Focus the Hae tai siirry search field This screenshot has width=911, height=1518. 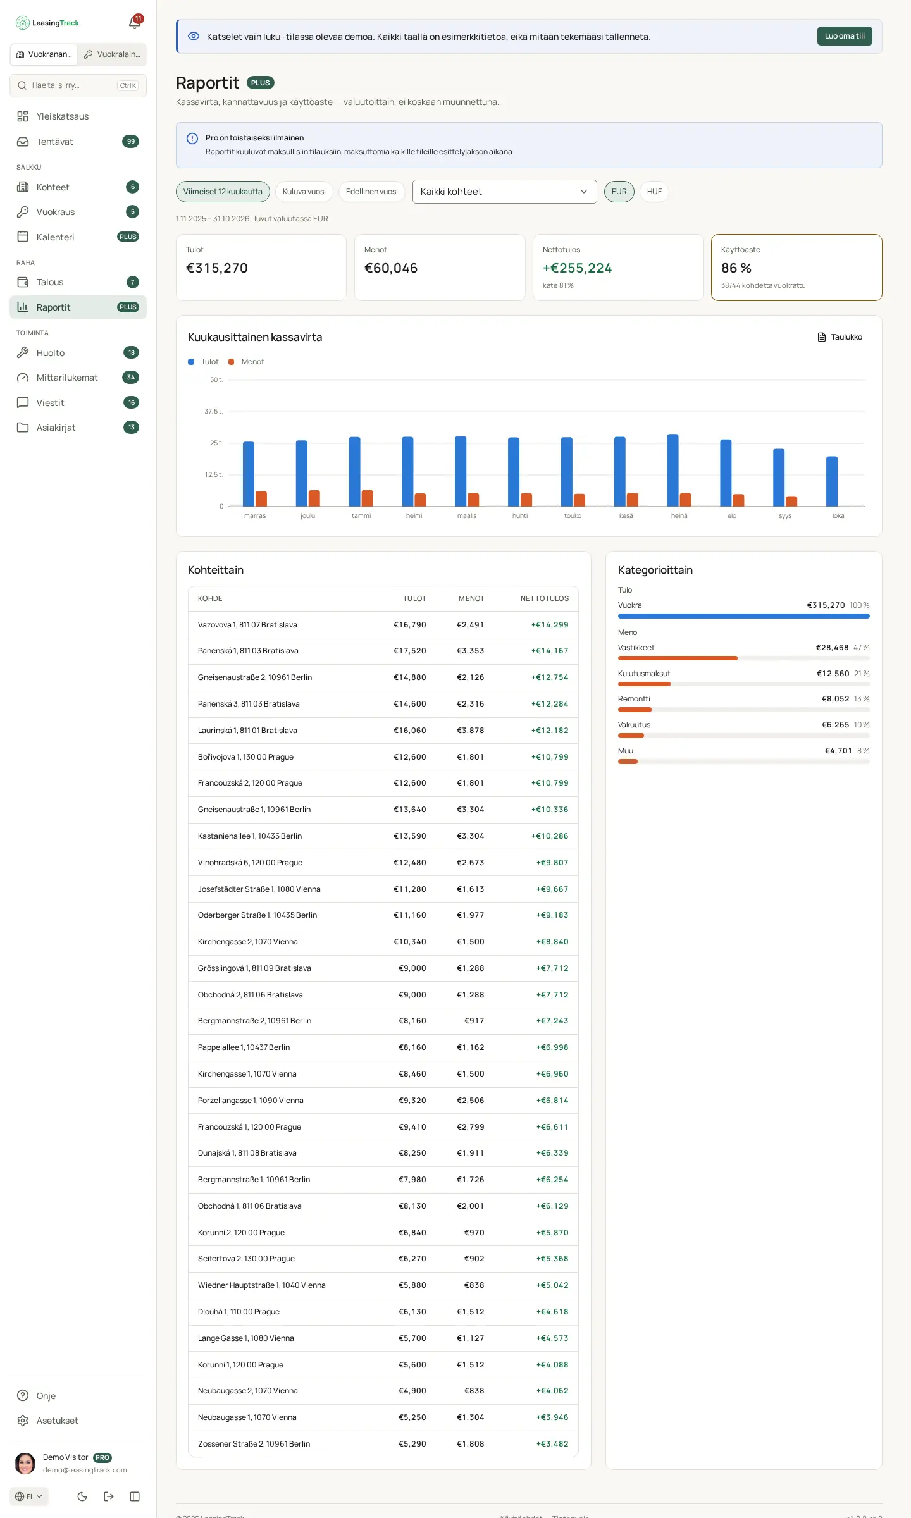(x=78, y=85)
